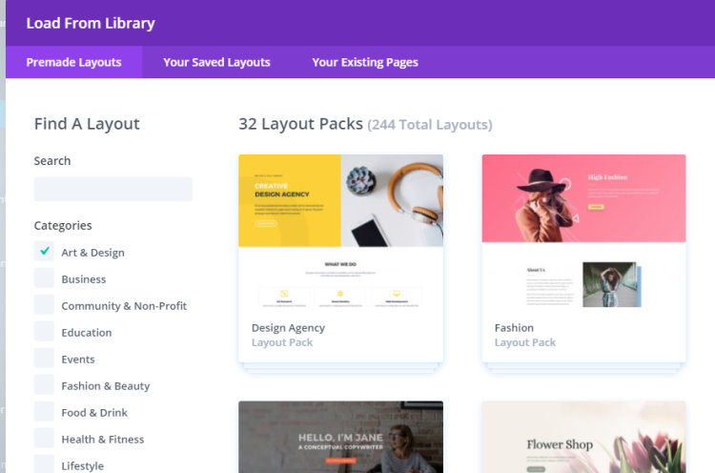The width and height of the screenshot is (715, 473).
Task: Select the Flower Shop layout thumbnail
Action: (583, 437)
